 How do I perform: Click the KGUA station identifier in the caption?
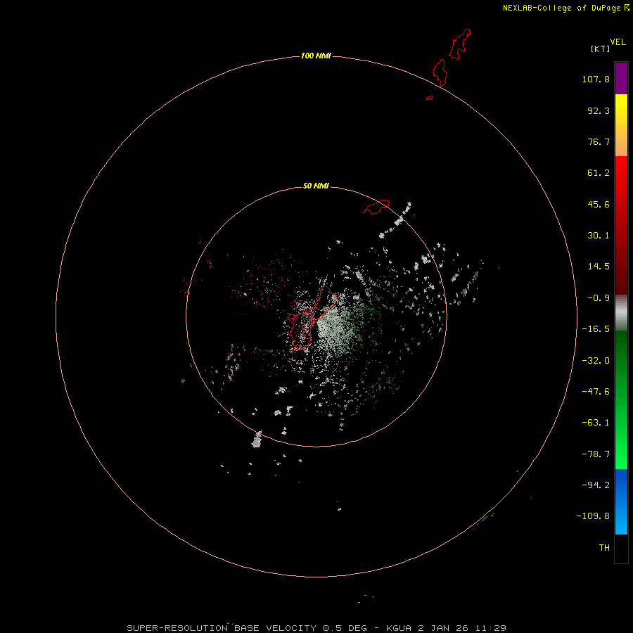[399, 628]
